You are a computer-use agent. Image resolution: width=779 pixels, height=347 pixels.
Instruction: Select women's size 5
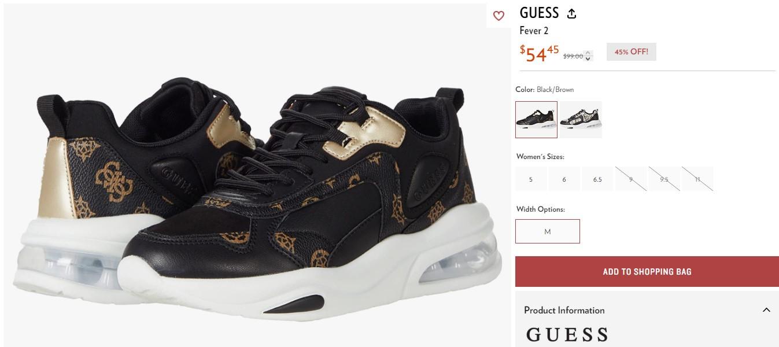point(531,179)
